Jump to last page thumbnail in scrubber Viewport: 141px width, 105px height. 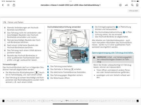pyautogui.click(x=138, y=101)
